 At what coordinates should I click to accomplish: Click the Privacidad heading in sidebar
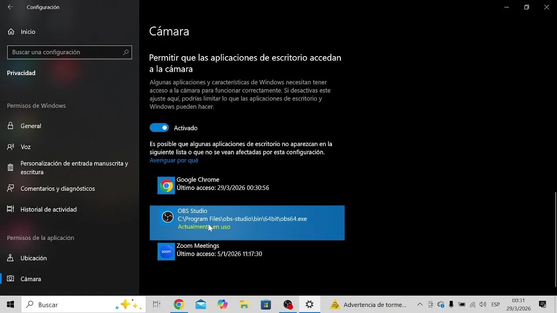click(21, 73)
